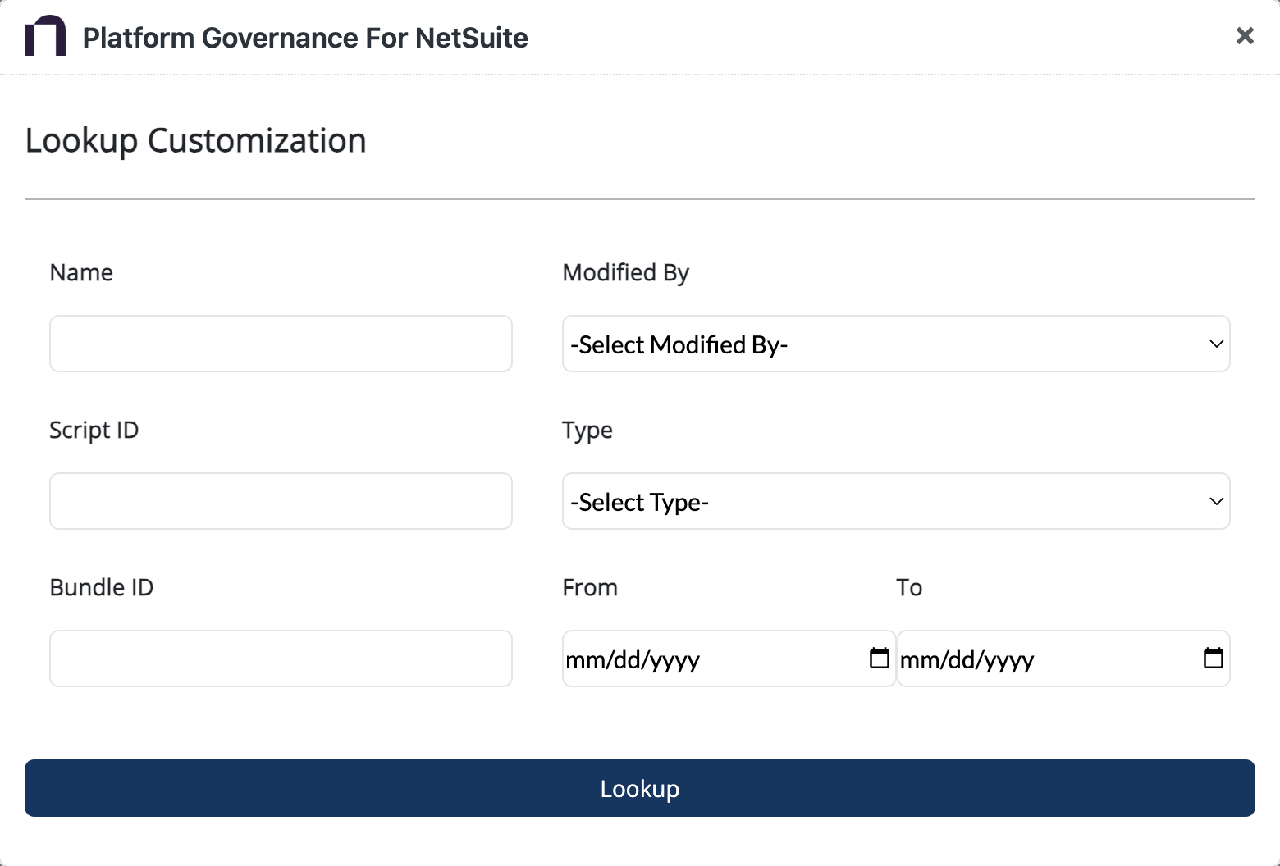Focus the Bundle ID input field

pyautogui.click(x=281, y=658)
